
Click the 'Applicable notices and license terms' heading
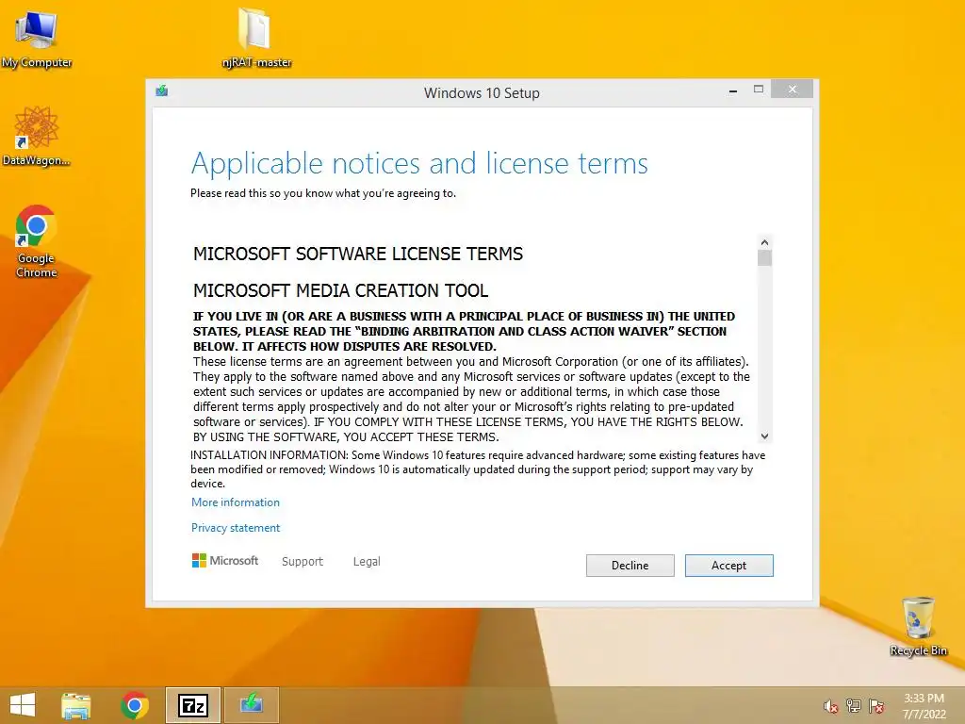pyautogui.click(x=419, y=163)
